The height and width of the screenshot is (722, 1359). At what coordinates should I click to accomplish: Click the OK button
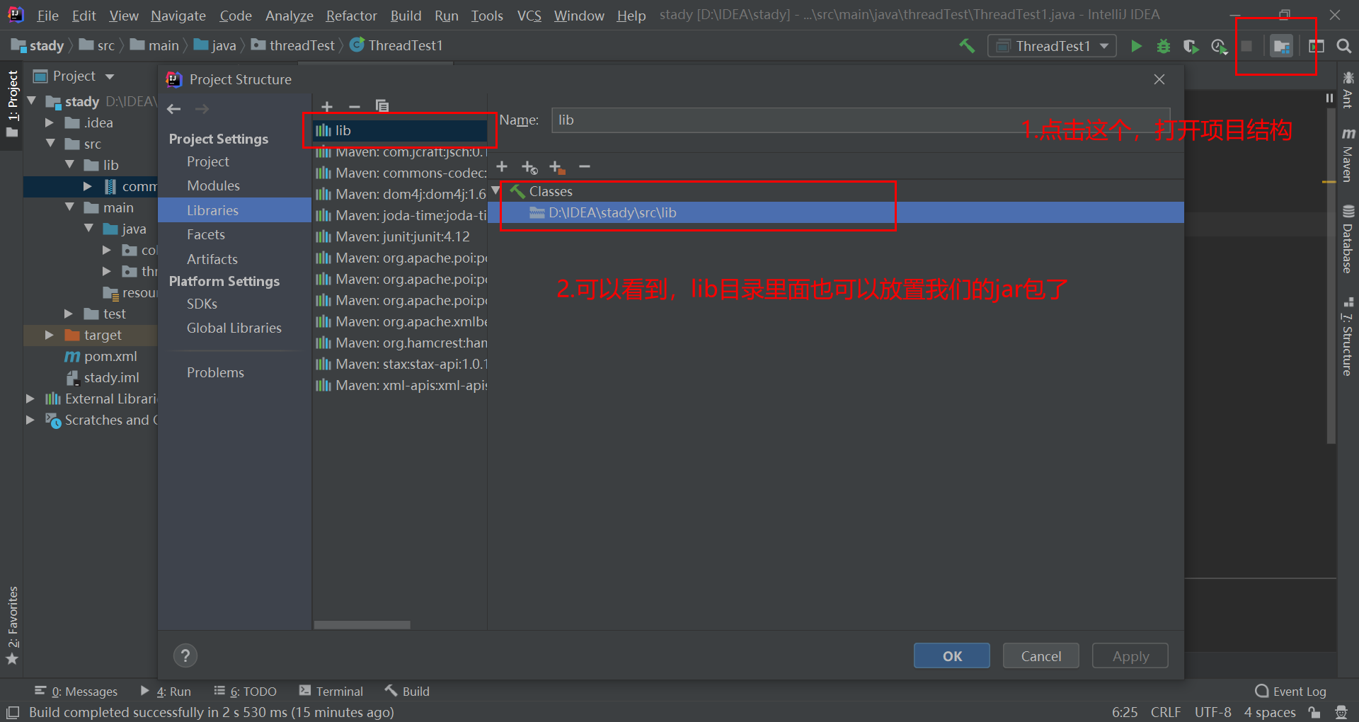point(952,655)
